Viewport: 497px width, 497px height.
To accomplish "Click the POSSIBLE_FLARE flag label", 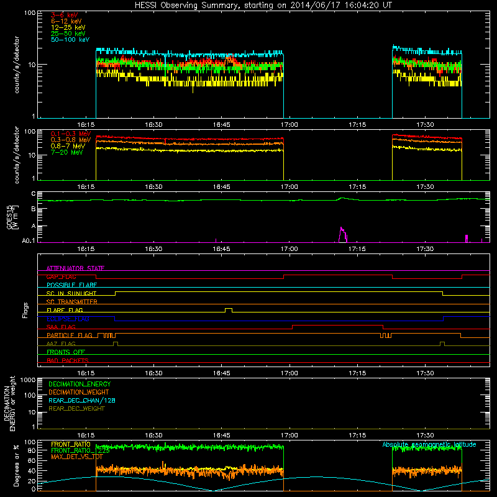I will click(71, 285).
